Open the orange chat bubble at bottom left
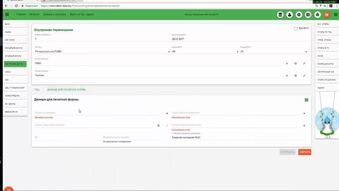Screen dimensions: 339x191 coord(8,189)
